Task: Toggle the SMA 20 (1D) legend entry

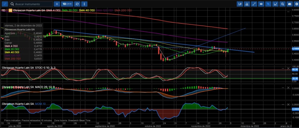Action: (70, 10)
